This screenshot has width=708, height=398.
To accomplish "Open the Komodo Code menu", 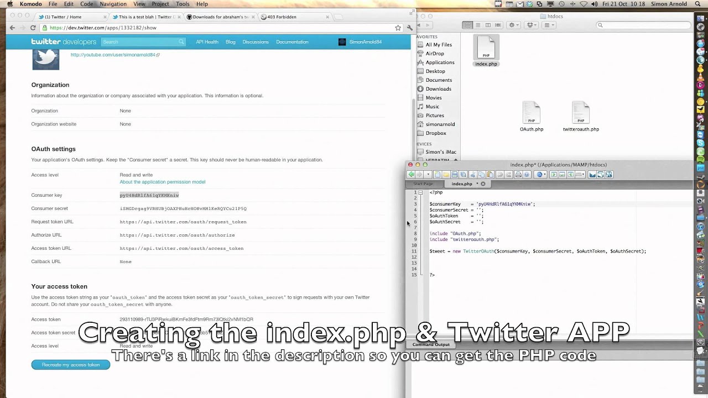I will tap(87, 4).
